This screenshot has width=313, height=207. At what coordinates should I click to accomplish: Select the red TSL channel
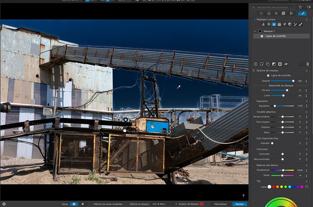[274, 187]
